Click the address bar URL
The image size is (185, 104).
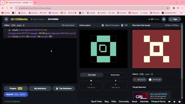point(35,8)
